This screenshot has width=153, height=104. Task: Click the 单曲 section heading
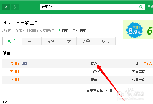(7, 53)
